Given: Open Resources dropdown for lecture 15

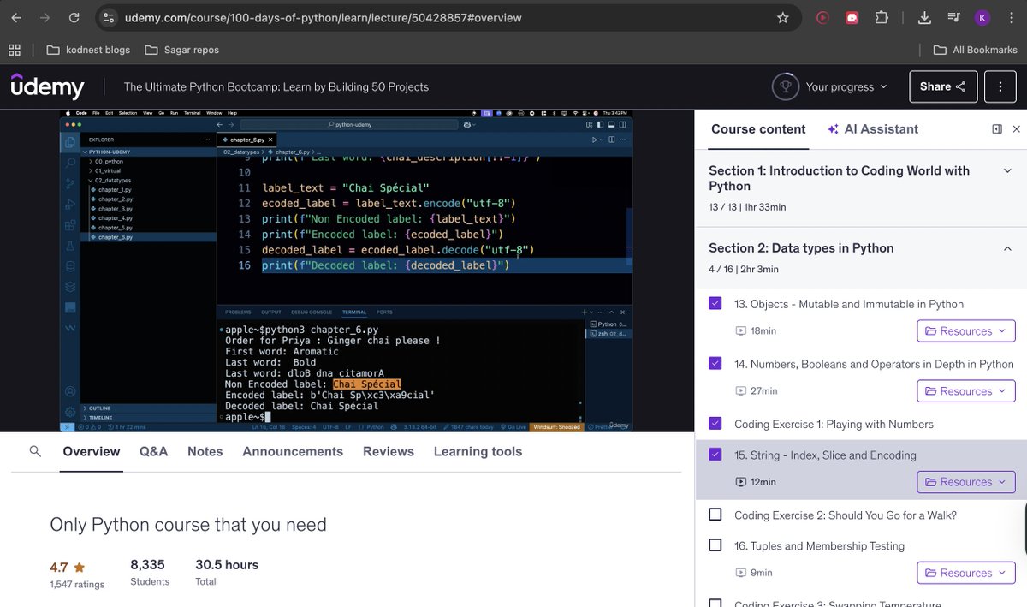Looking at the screenshot, I should pos(966,482).
